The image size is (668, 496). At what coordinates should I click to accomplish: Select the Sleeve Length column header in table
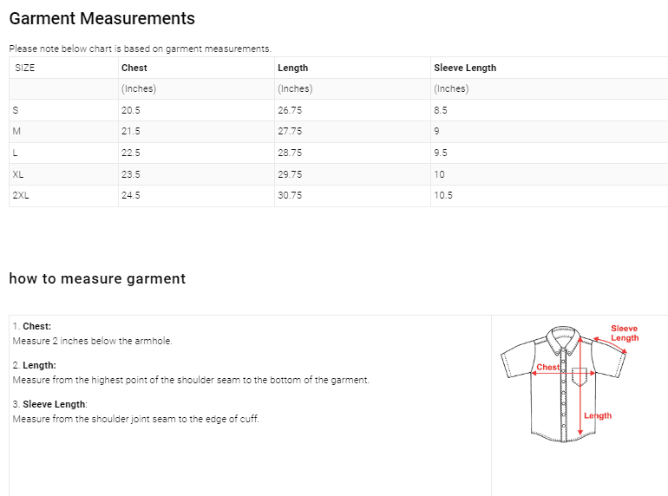coord(465,68)
